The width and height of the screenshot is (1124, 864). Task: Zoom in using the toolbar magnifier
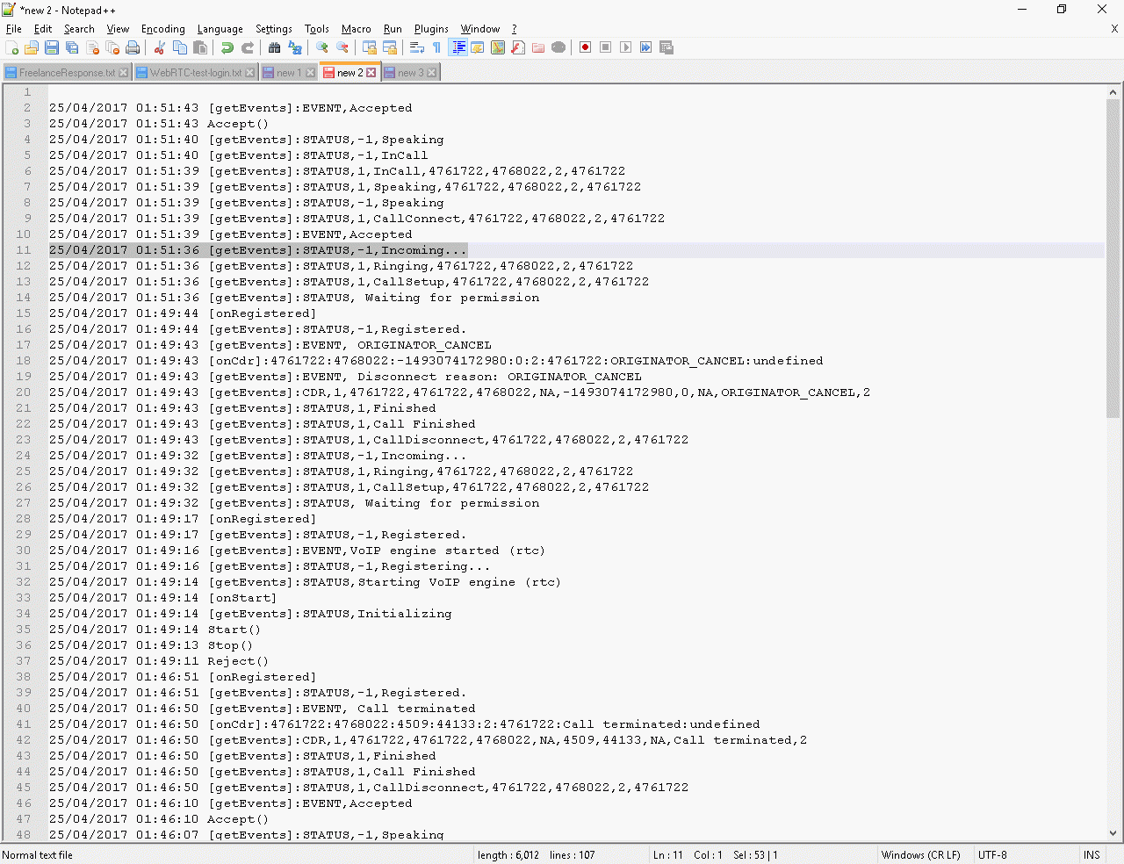322,47
